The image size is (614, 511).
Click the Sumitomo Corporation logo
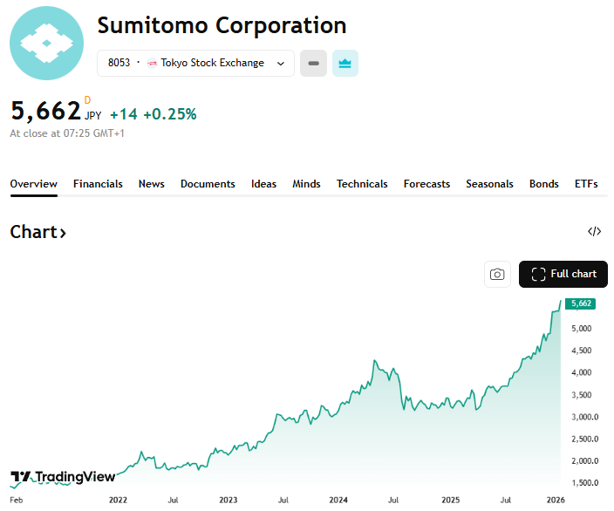(46, 44)
